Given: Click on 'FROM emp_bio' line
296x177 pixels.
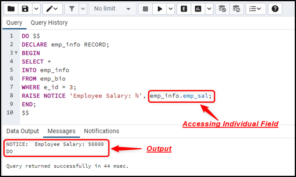Looking at the screenshot, I should [x=44, y=79].
